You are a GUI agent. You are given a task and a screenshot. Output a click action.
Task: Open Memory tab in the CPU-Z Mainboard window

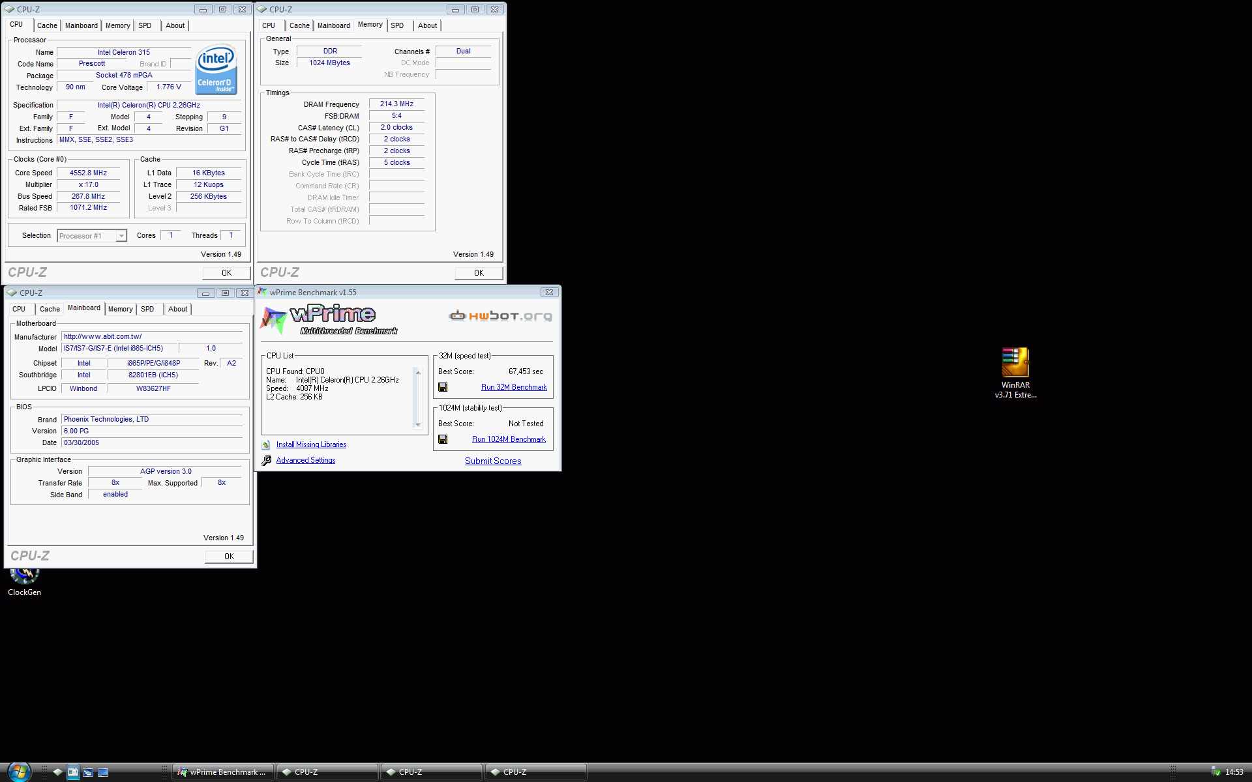(x=120, y=309)
